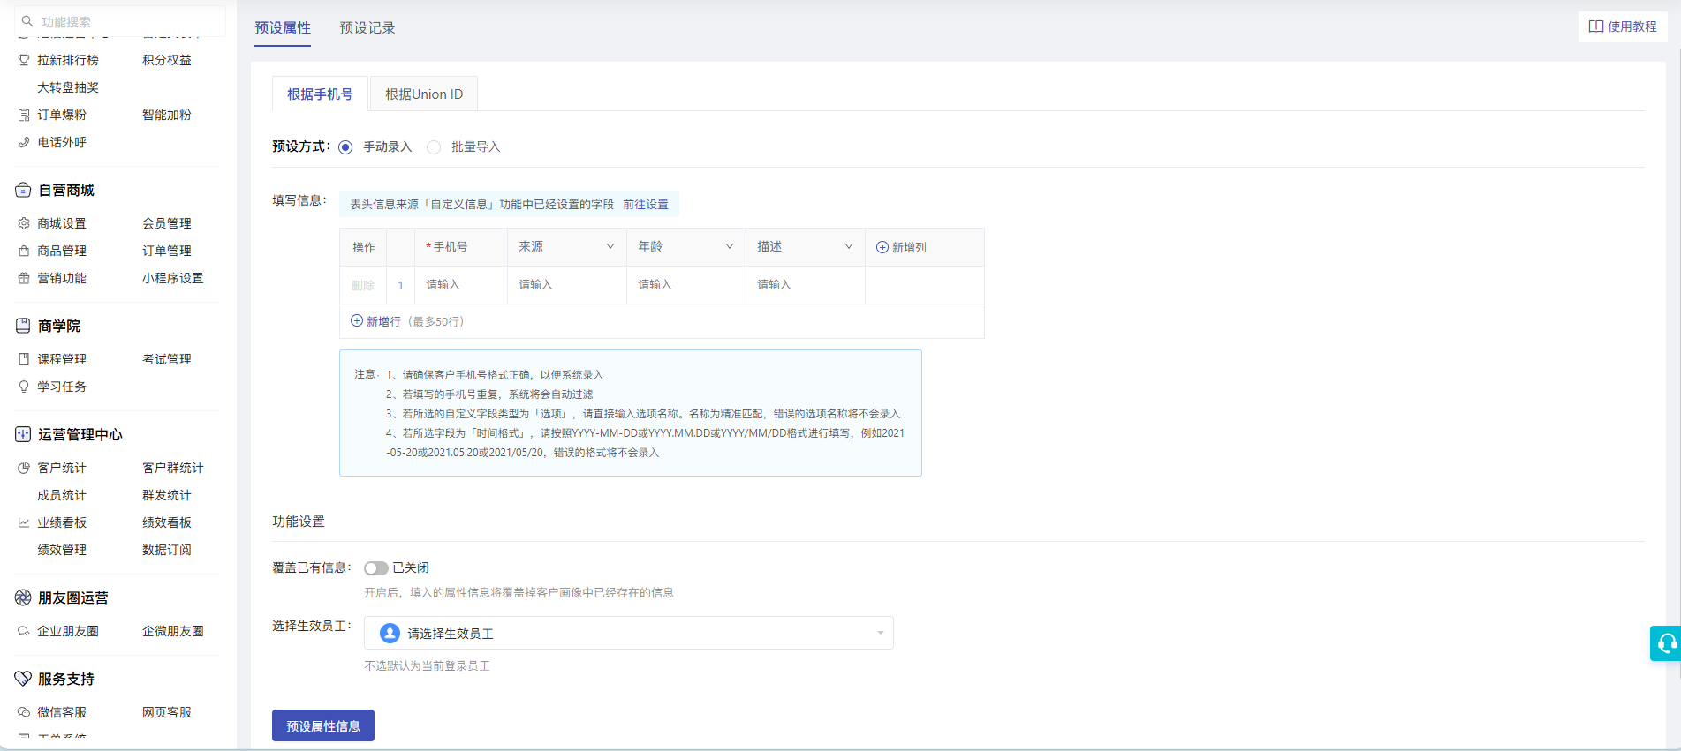
Task: Open 订单管理 in sidebar
Action: pyautogui.click(x=167, y=251)
